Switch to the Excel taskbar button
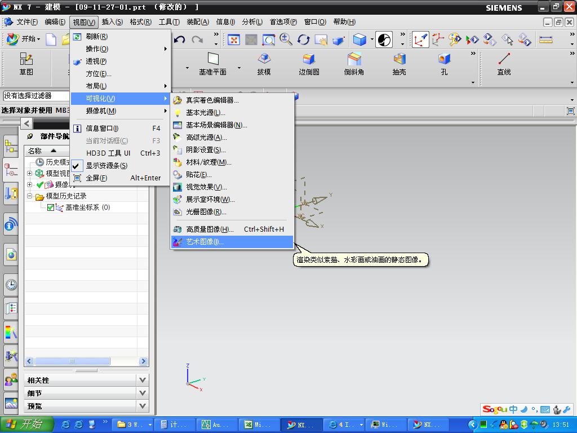 (258, 425)
